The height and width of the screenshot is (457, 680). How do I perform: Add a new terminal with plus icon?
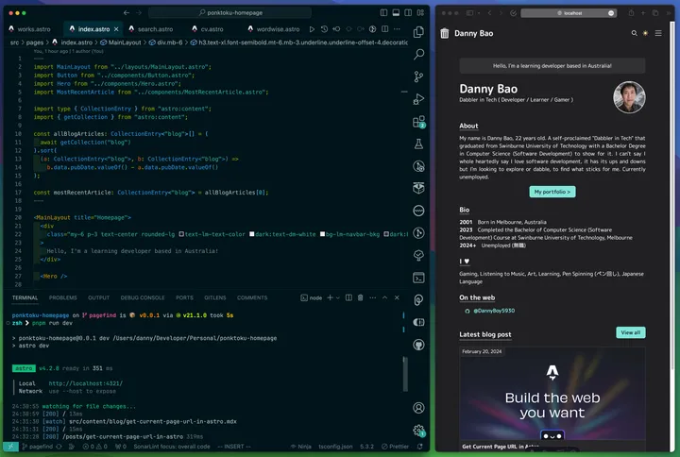tap(330, 297)
